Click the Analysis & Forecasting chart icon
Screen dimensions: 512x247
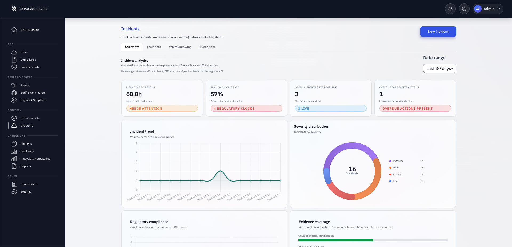pyautogui.click(x=14, y=159)
